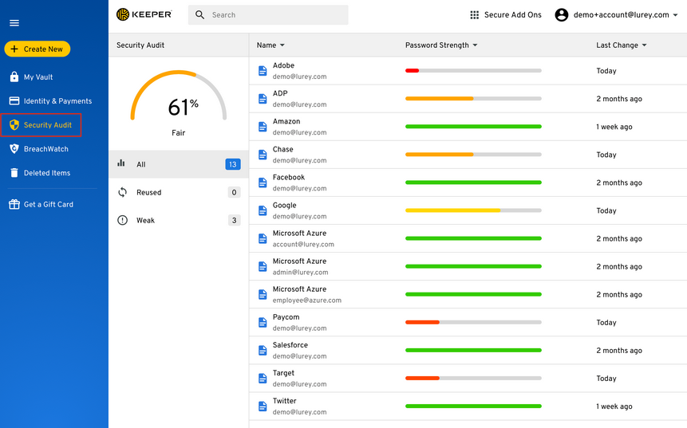
Task: Click the Identity & Payments card icon
Action: (14, 100)
